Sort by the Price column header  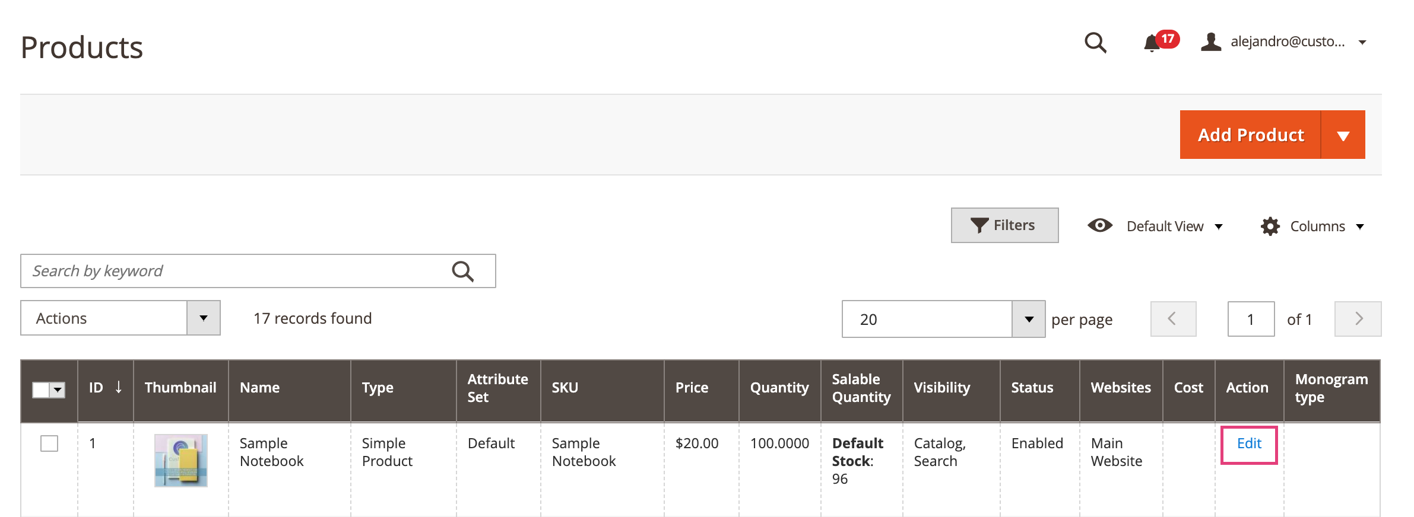(x=692, y=388)
